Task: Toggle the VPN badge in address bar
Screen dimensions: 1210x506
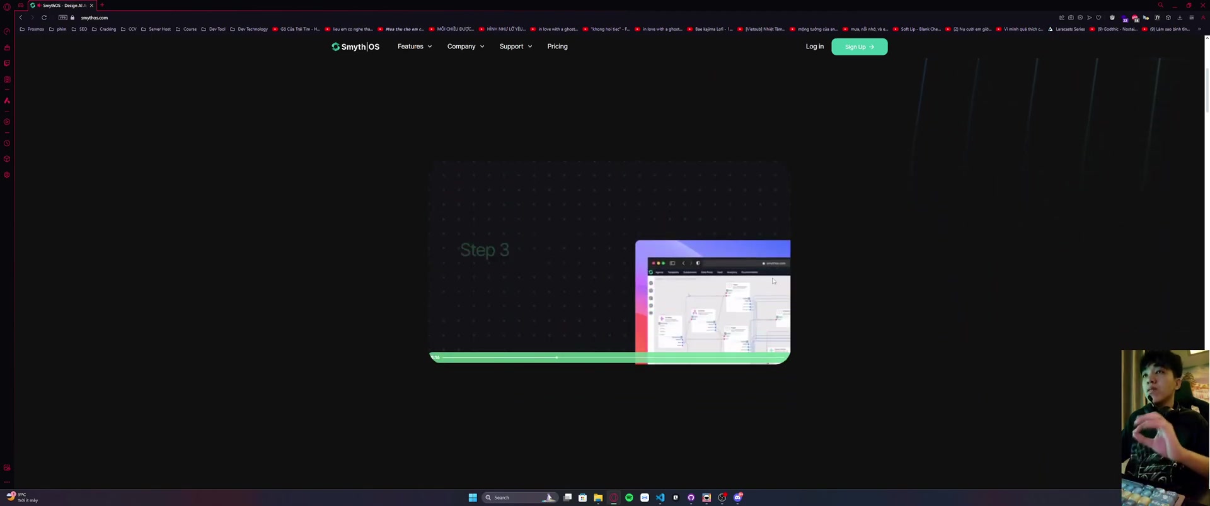Action: click(x=63, y=18)
